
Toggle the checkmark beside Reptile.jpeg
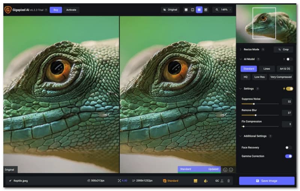coord(10,180)
